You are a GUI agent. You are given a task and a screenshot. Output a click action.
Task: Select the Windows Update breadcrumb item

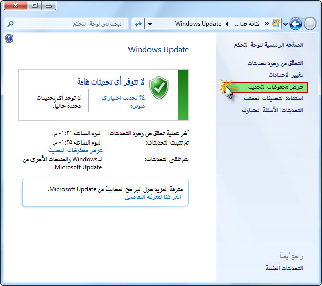(198, 24)
